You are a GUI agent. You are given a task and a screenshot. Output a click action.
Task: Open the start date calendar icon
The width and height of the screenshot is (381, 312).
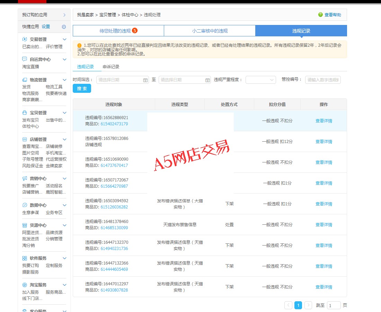point(145,80)
